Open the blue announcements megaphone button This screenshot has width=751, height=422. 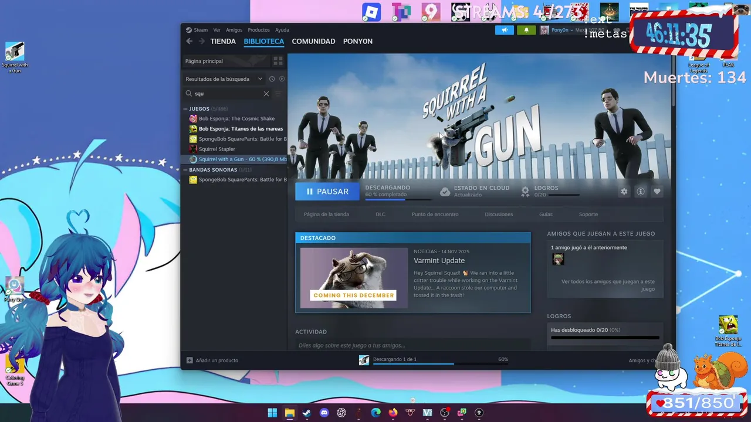[x=504, y=30]
